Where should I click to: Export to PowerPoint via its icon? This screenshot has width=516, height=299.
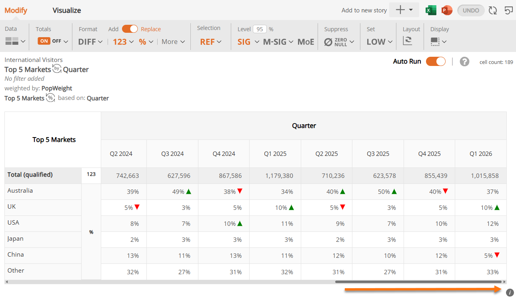click(x=447, y=10)
